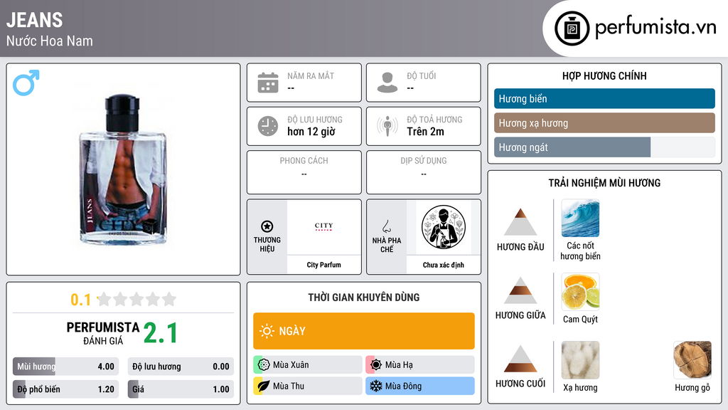Image resolution: width=728 pixels, height=410 pixels.
Task: Click the Hương gỗ wood note thumbnail
Action: [692, 359]
